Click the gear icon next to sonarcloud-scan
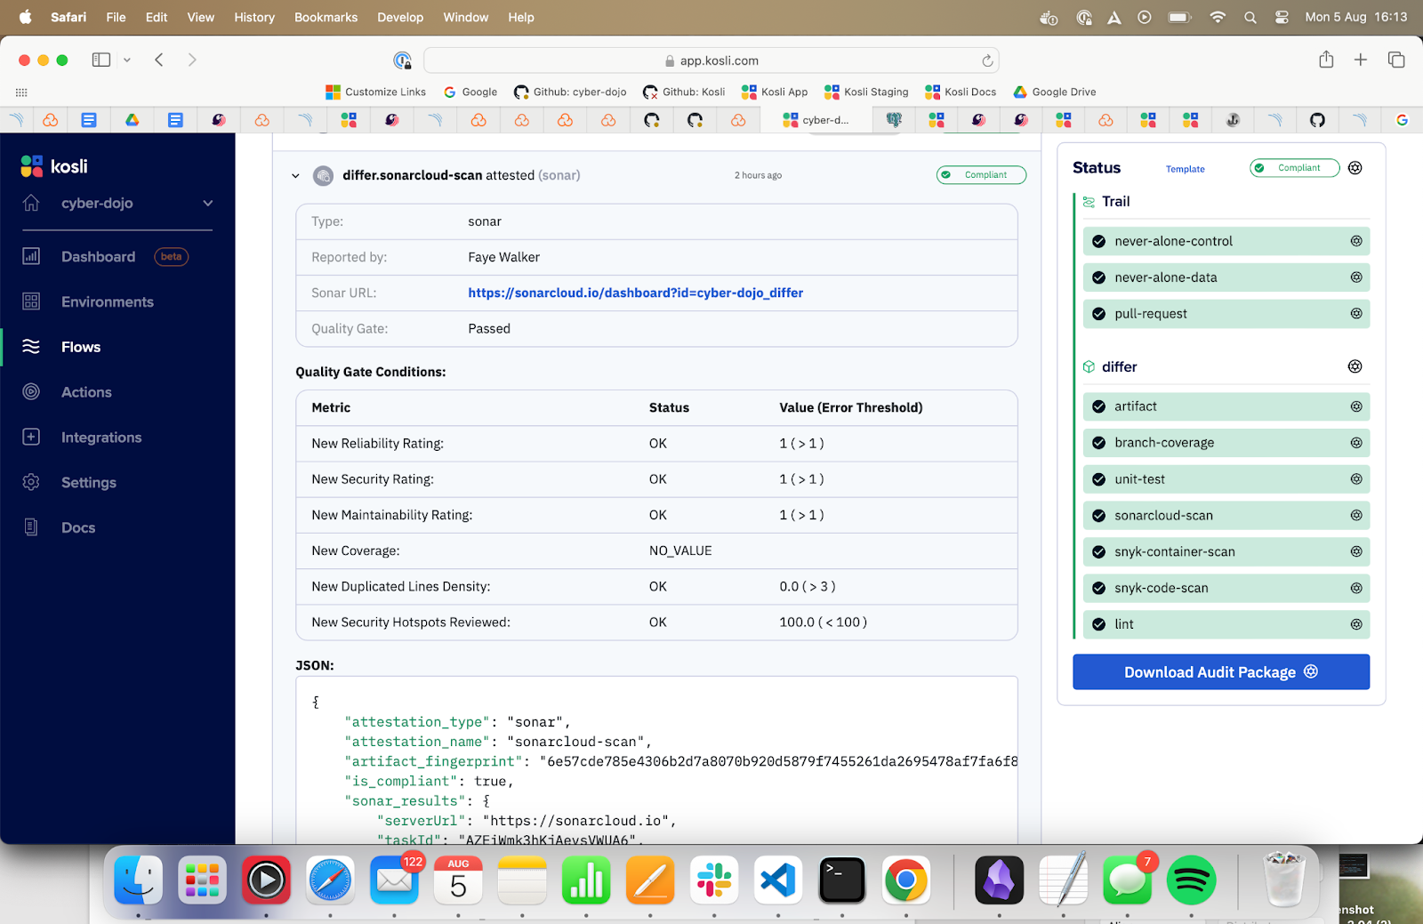 [x=1356, y=515]
